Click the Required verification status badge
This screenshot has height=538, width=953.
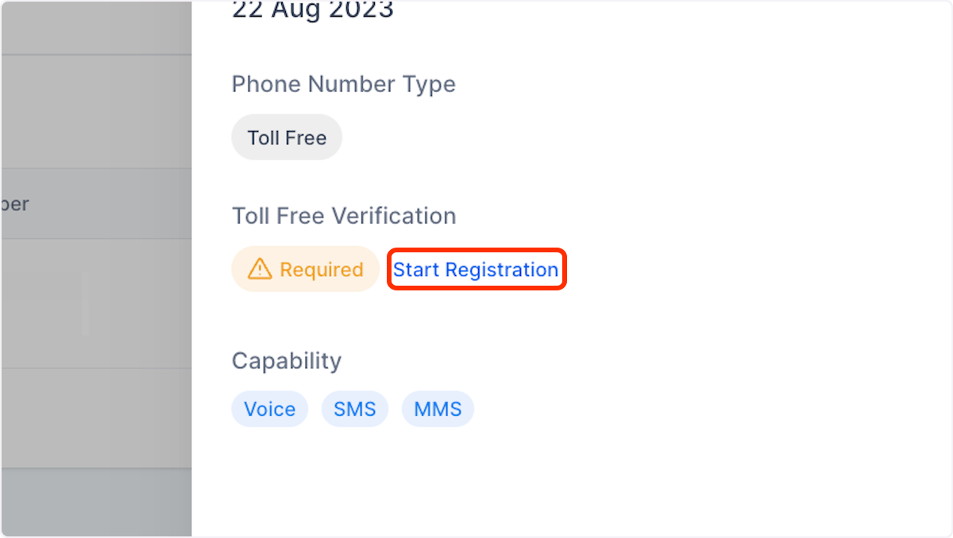coord(305,269)
